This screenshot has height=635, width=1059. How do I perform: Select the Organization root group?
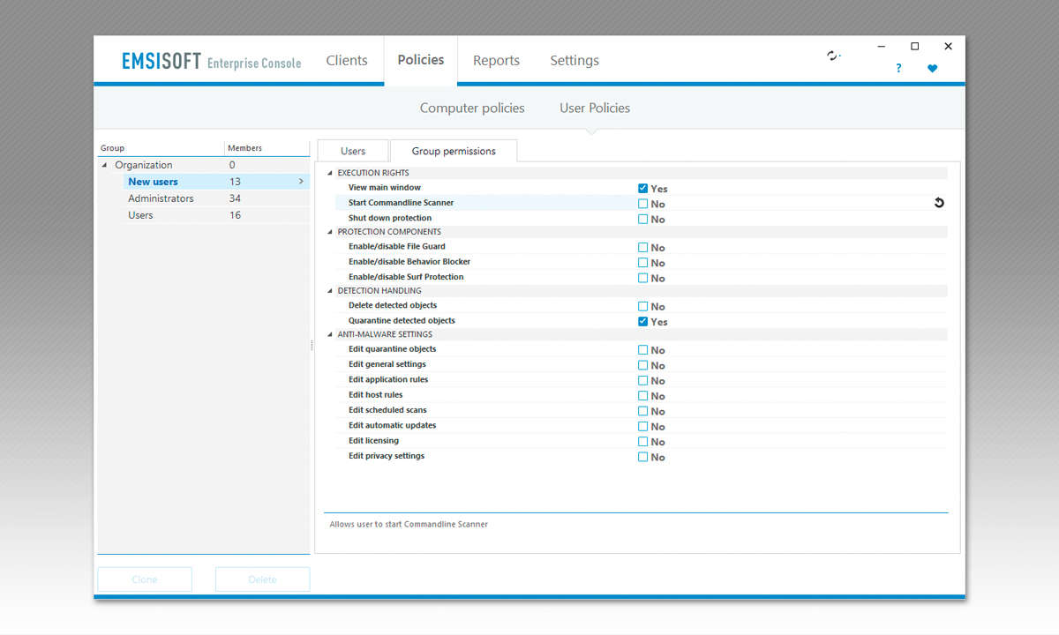[144, 165]
